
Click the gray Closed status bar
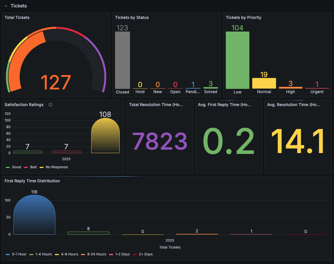click(x=123, y=60)
